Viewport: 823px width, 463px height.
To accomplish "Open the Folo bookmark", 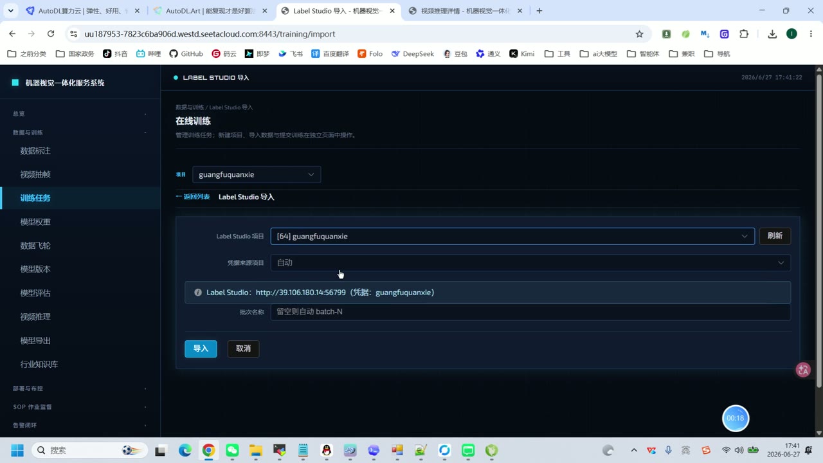I will click(370, 54).
